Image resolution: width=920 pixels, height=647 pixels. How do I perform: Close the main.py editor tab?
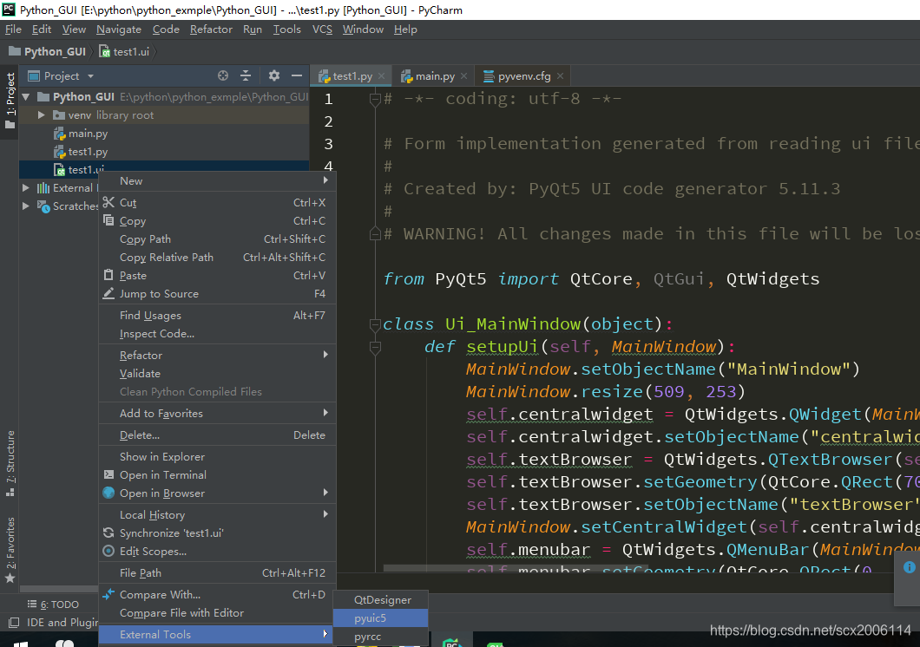pos(464,76)
